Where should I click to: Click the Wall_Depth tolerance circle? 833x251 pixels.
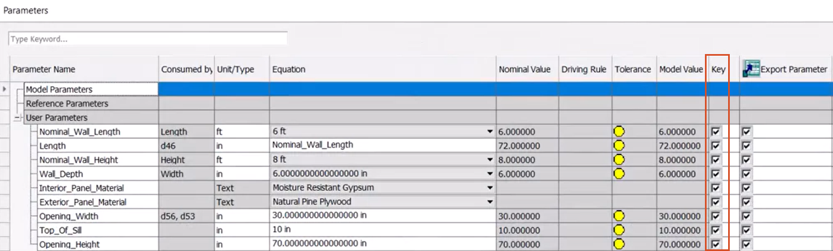619,174
